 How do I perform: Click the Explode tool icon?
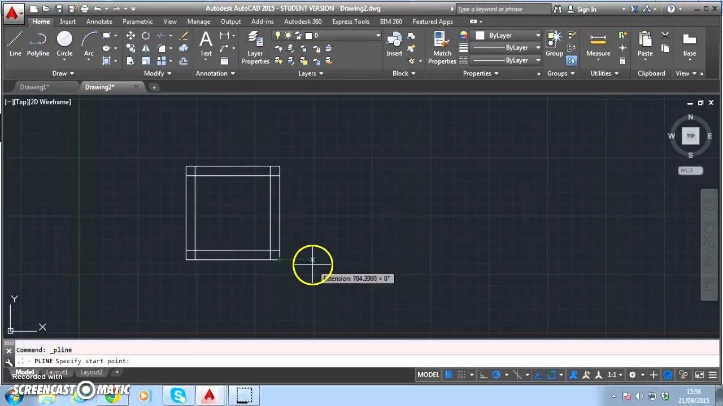(183, 48)
